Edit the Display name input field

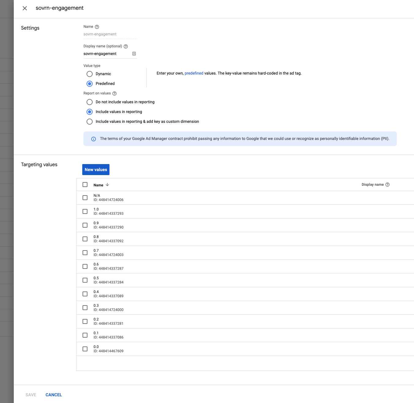tap(107, 54)
